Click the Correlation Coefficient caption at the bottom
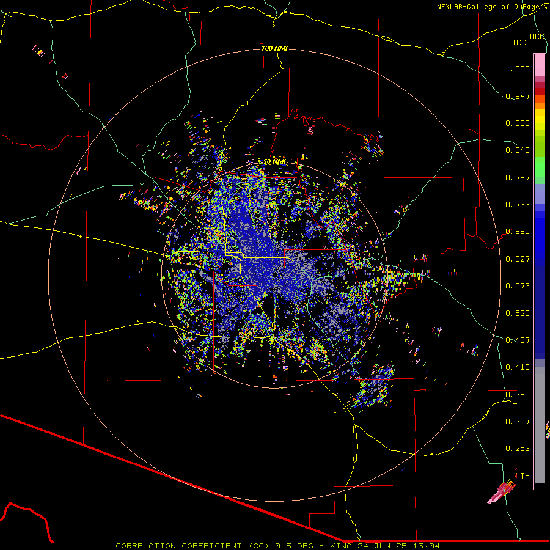Viewport: 550px width, 550px height. (x=277, y=546)
